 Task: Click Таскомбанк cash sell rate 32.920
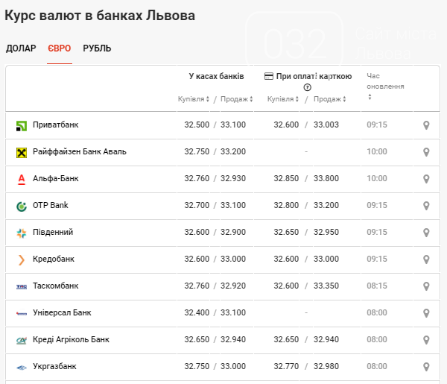[x=233, y=286]
